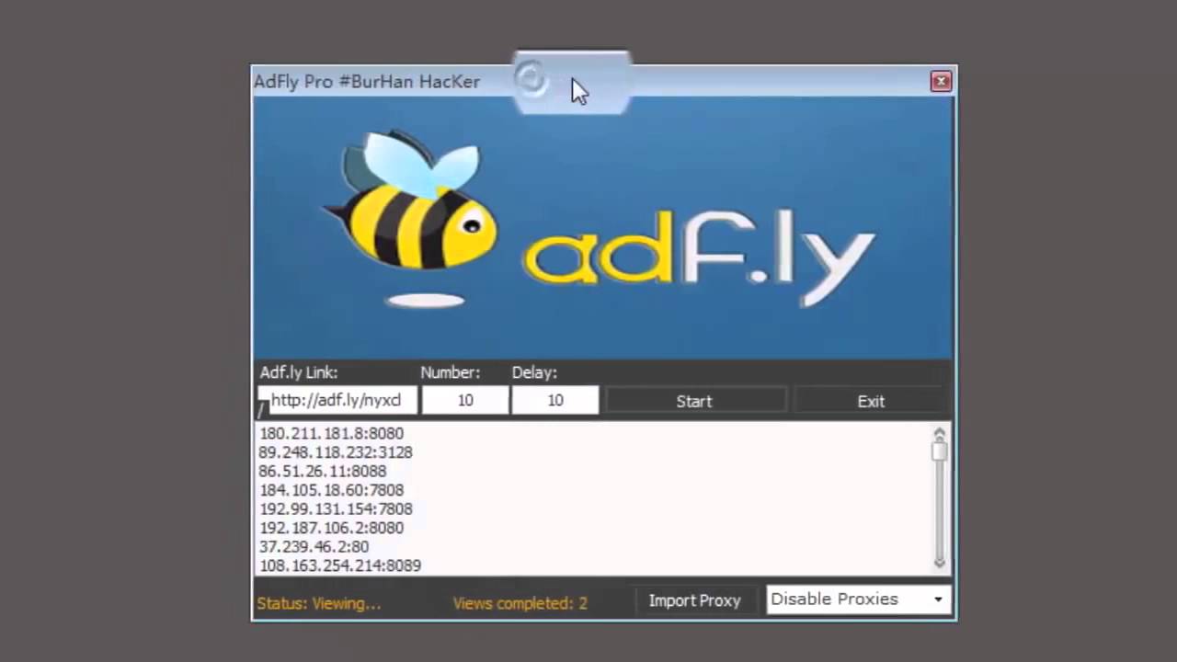Select proxy 192.187.106.2:8080
Image resolution: width=1177 pixels, height=662 pixels.
pyautogui.click(x=331, y=528)
